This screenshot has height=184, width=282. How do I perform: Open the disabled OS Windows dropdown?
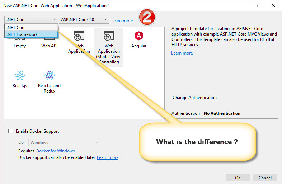pos(64,143)
